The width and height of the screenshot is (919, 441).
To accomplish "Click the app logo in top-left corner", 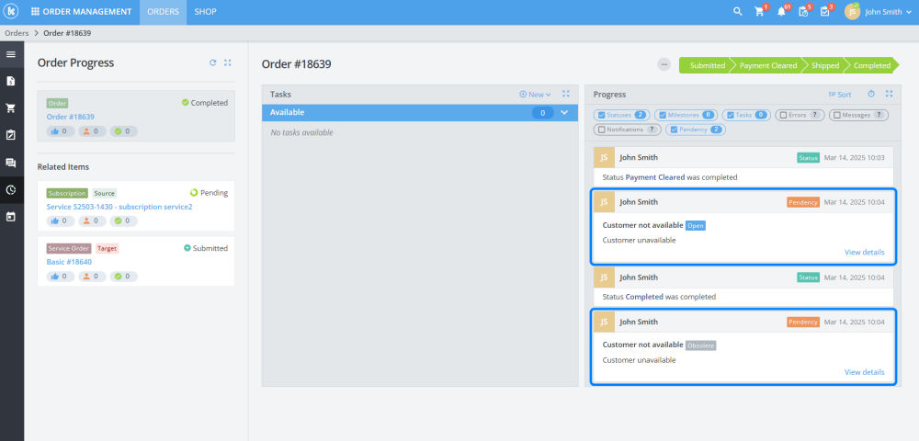I will [12, 11].
